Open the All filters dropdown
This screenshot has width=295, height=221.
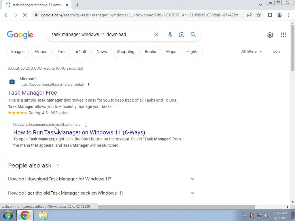pos(251,51)
